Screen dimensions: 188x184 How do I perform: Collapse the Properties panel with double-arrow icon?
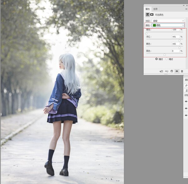coord(184,5)
